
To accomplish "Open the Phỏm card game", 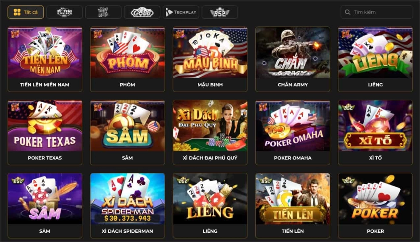I will pos(128,59).
